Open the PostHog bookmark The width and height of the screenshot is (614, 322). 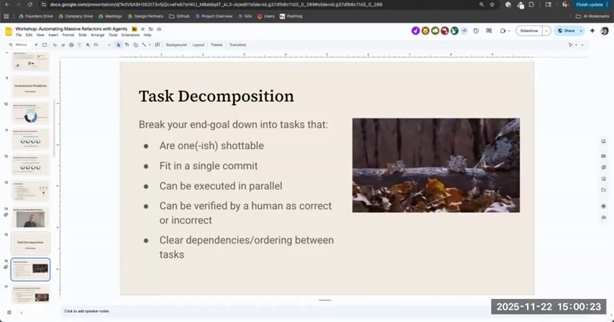coord(291,17)
